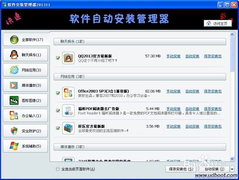Click 自动安装 link for QQ2013
This screenshot has width=239, height=180.
(192, 56)
